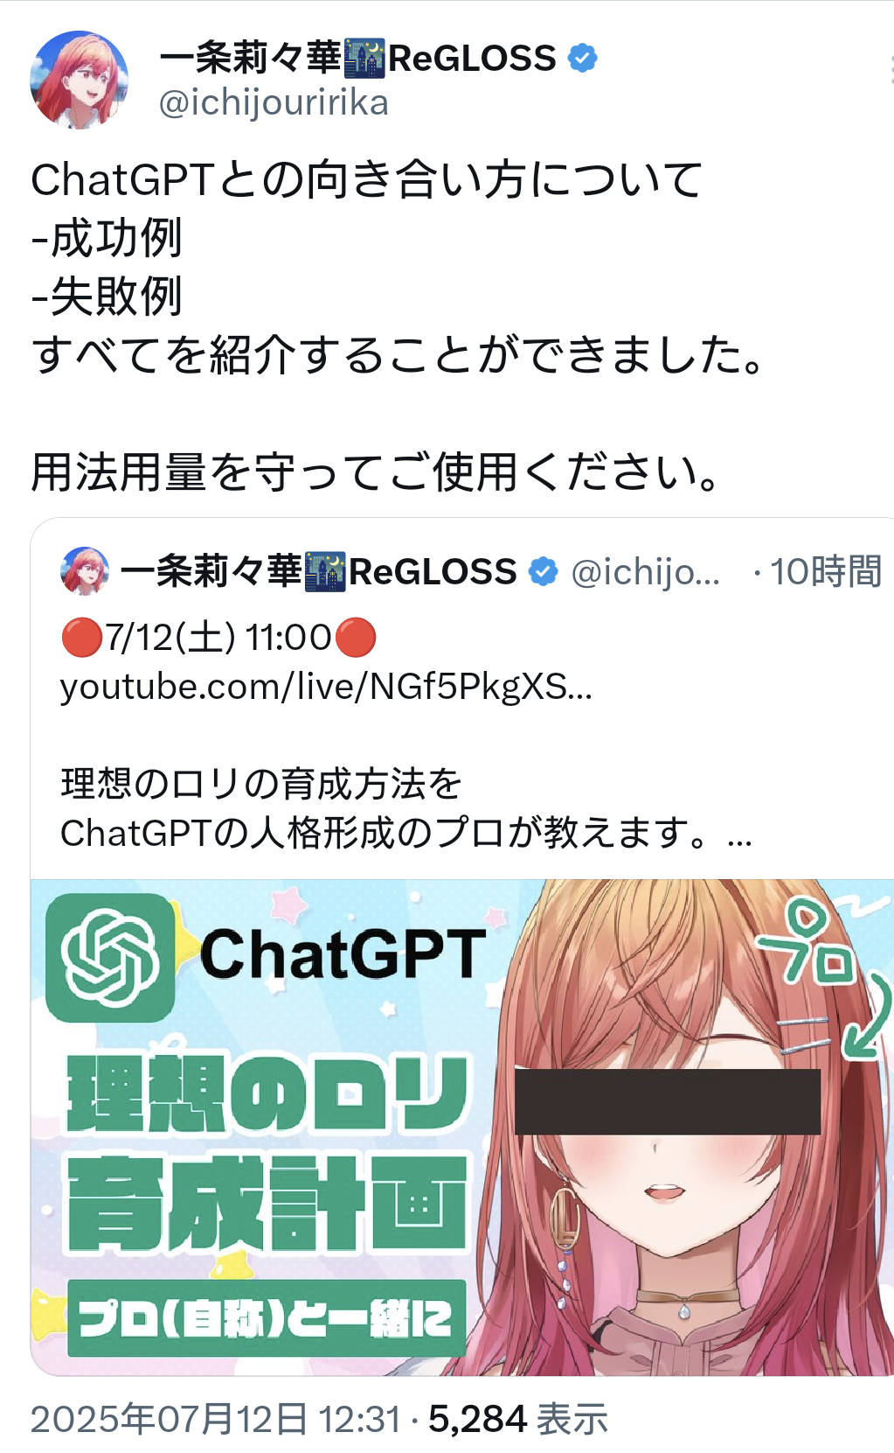Image resolution: width=894 pixels, height=1453 pixels.
Task: Tap the quoted text 理想のロリの育成方法を
Action: (x=261, y=784)
